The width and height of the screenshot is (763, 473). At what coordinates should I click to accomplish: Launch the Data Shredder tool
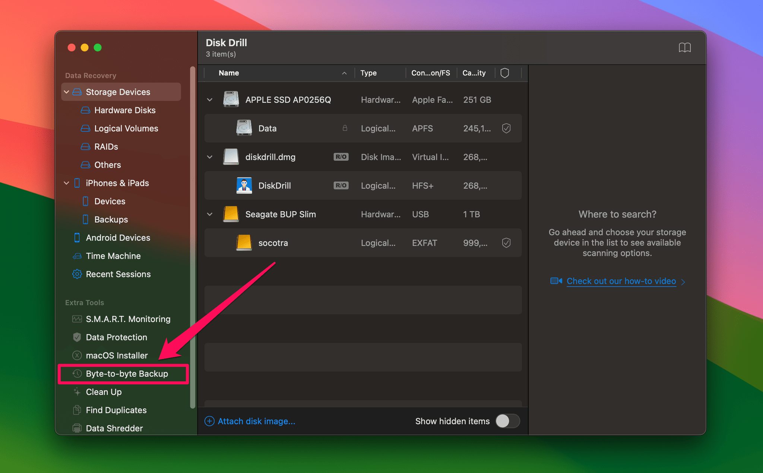click(114, 428)
